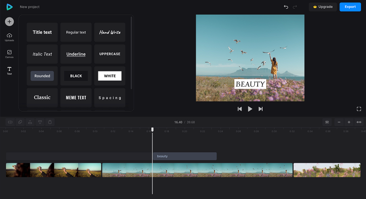
Task: Click the app logo icon
Action: (9, 7)
